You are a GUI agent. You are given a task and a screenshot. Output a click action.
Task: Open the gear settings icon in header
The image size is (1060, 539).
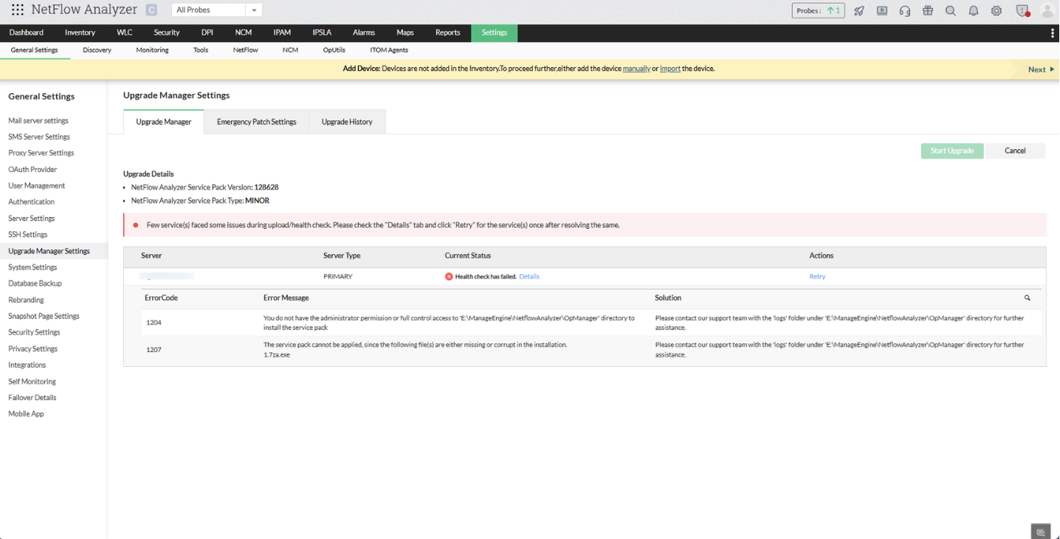(x=997, y=10)
